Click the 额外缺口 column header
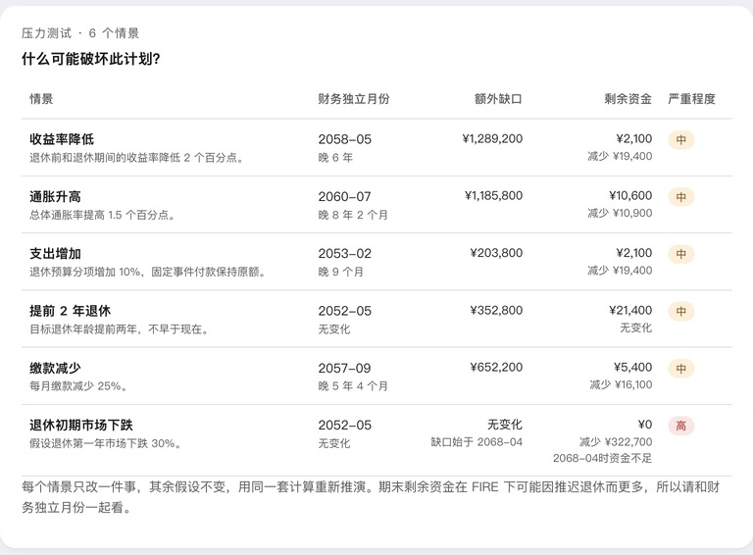The width and height of the screenshot is (753, 555). pyautogui.click(x=498, y=99)
